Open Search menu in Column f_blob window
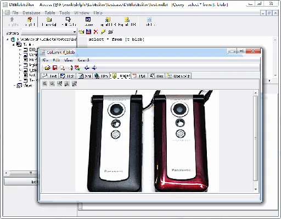 83,60
